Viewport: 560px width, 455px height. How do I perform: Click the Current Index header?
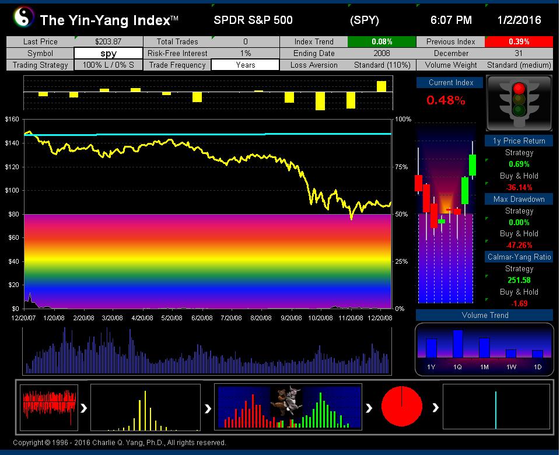tap(450, 82)
